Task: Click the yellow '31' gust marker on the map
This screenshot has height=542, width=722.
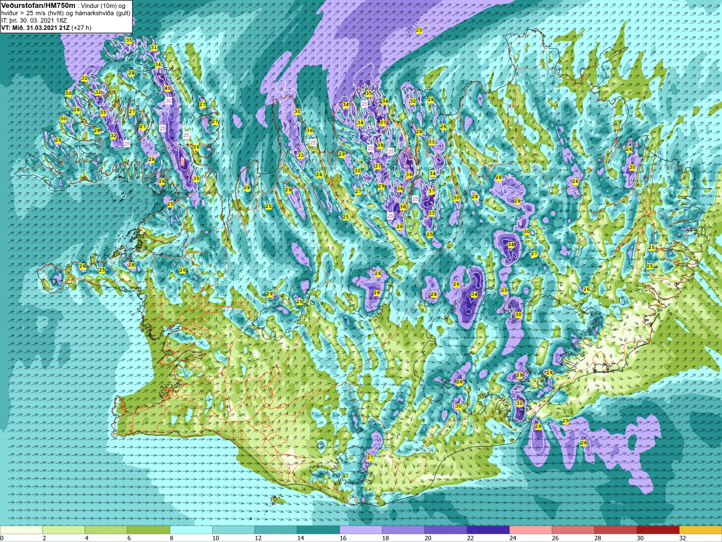Action: [154, 47]
